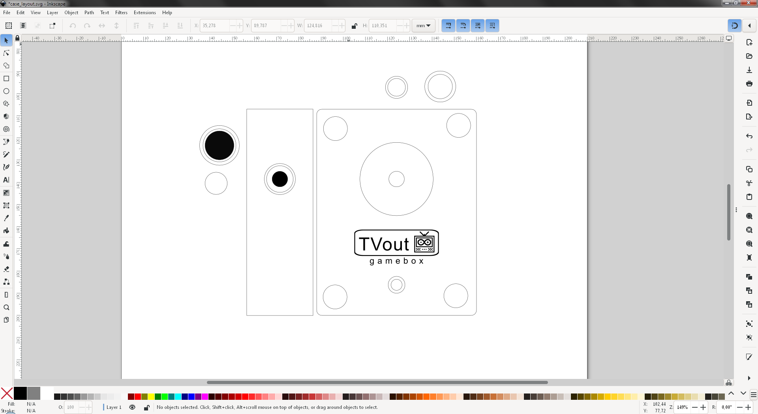Click the pure red color swatch
This screenshot has width=758, height=414.
coord(138,397)
